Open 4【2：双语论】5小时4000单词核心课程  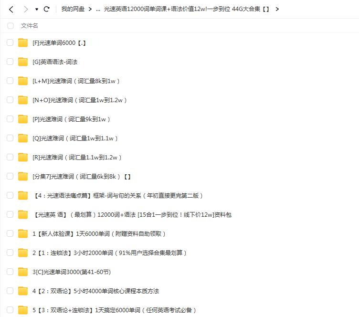pyautogui.click(x=95, y=291)
